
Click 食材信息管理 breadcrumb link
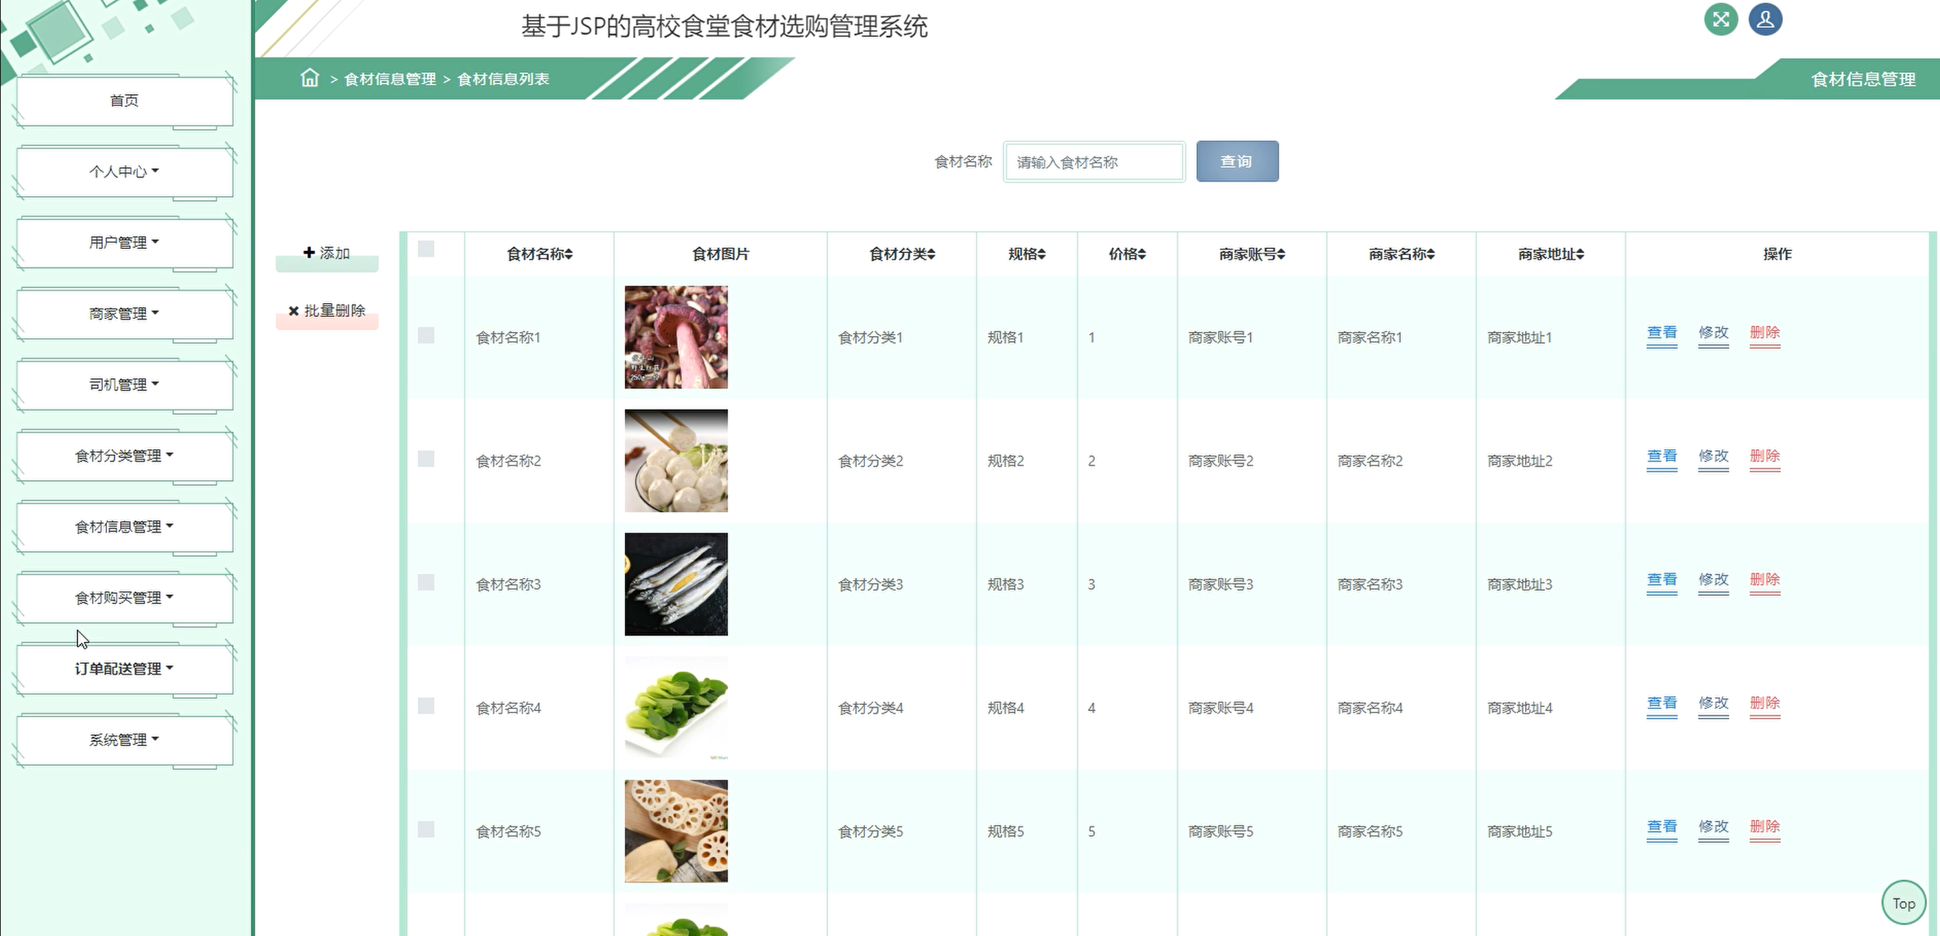[x=390, y=79]
